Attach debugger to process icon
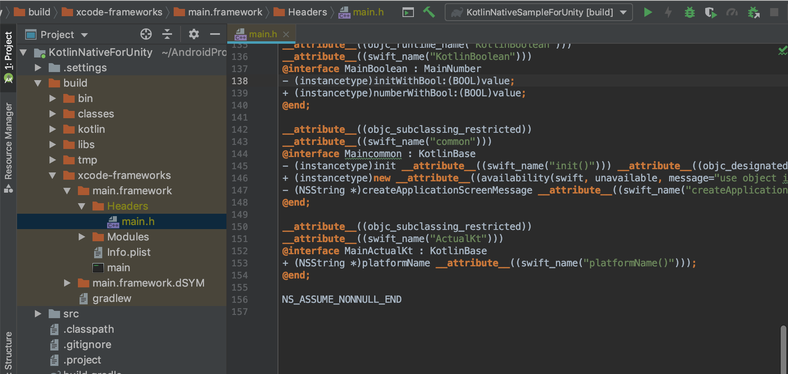Screen dimensions: 788x374 754,13
